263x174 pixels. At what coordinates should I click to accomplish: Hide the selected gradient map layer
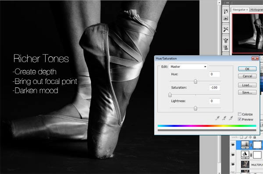tap(233, 145)
